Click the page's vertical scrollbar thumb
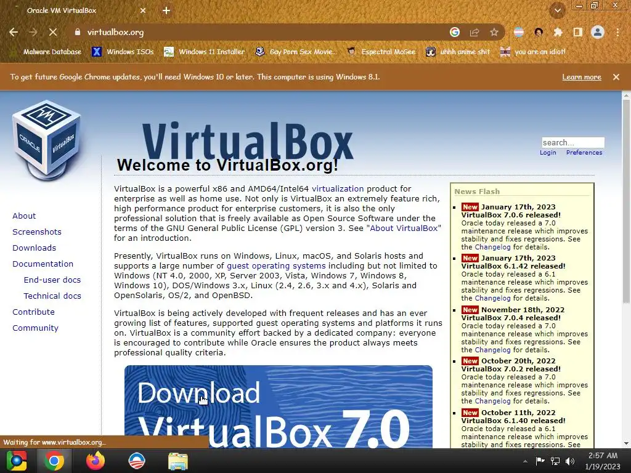The image size is (631, 473). pos(626,201)
